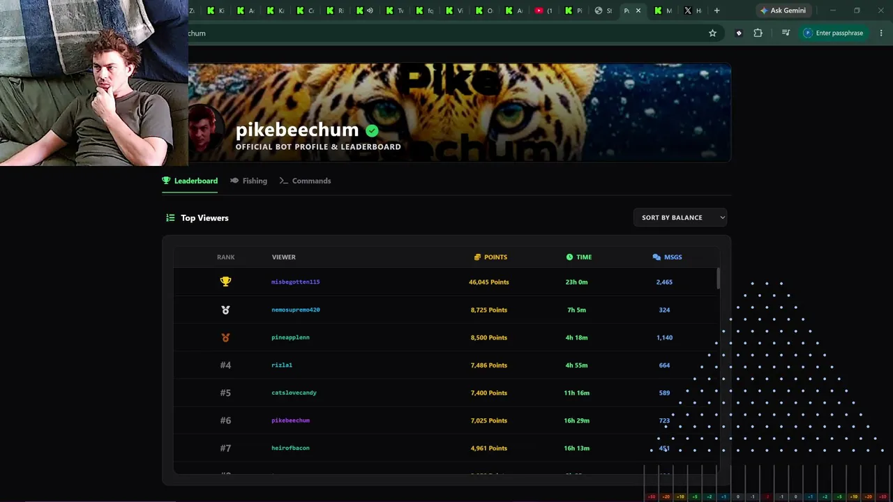Click the '8,725 Points' cell
Viewport: 893px width, 502px height.
coord(489,310)
